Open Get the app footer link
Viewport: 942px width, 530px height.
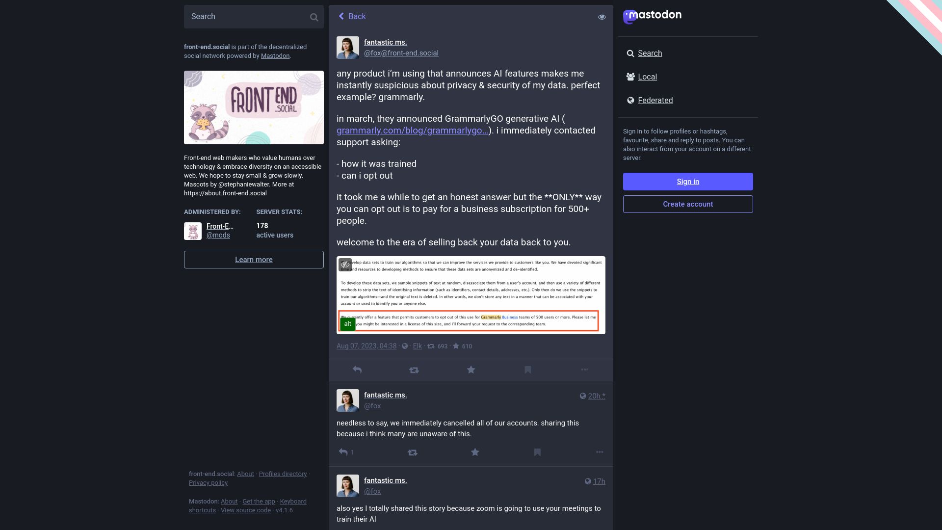[259, 502]
